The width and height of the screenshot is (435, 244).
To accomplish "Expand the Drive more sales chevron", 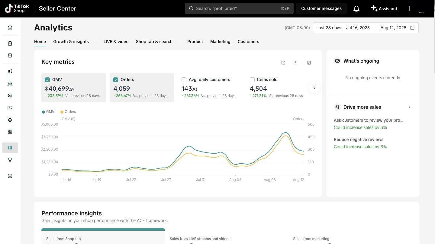I will (409, 107).
